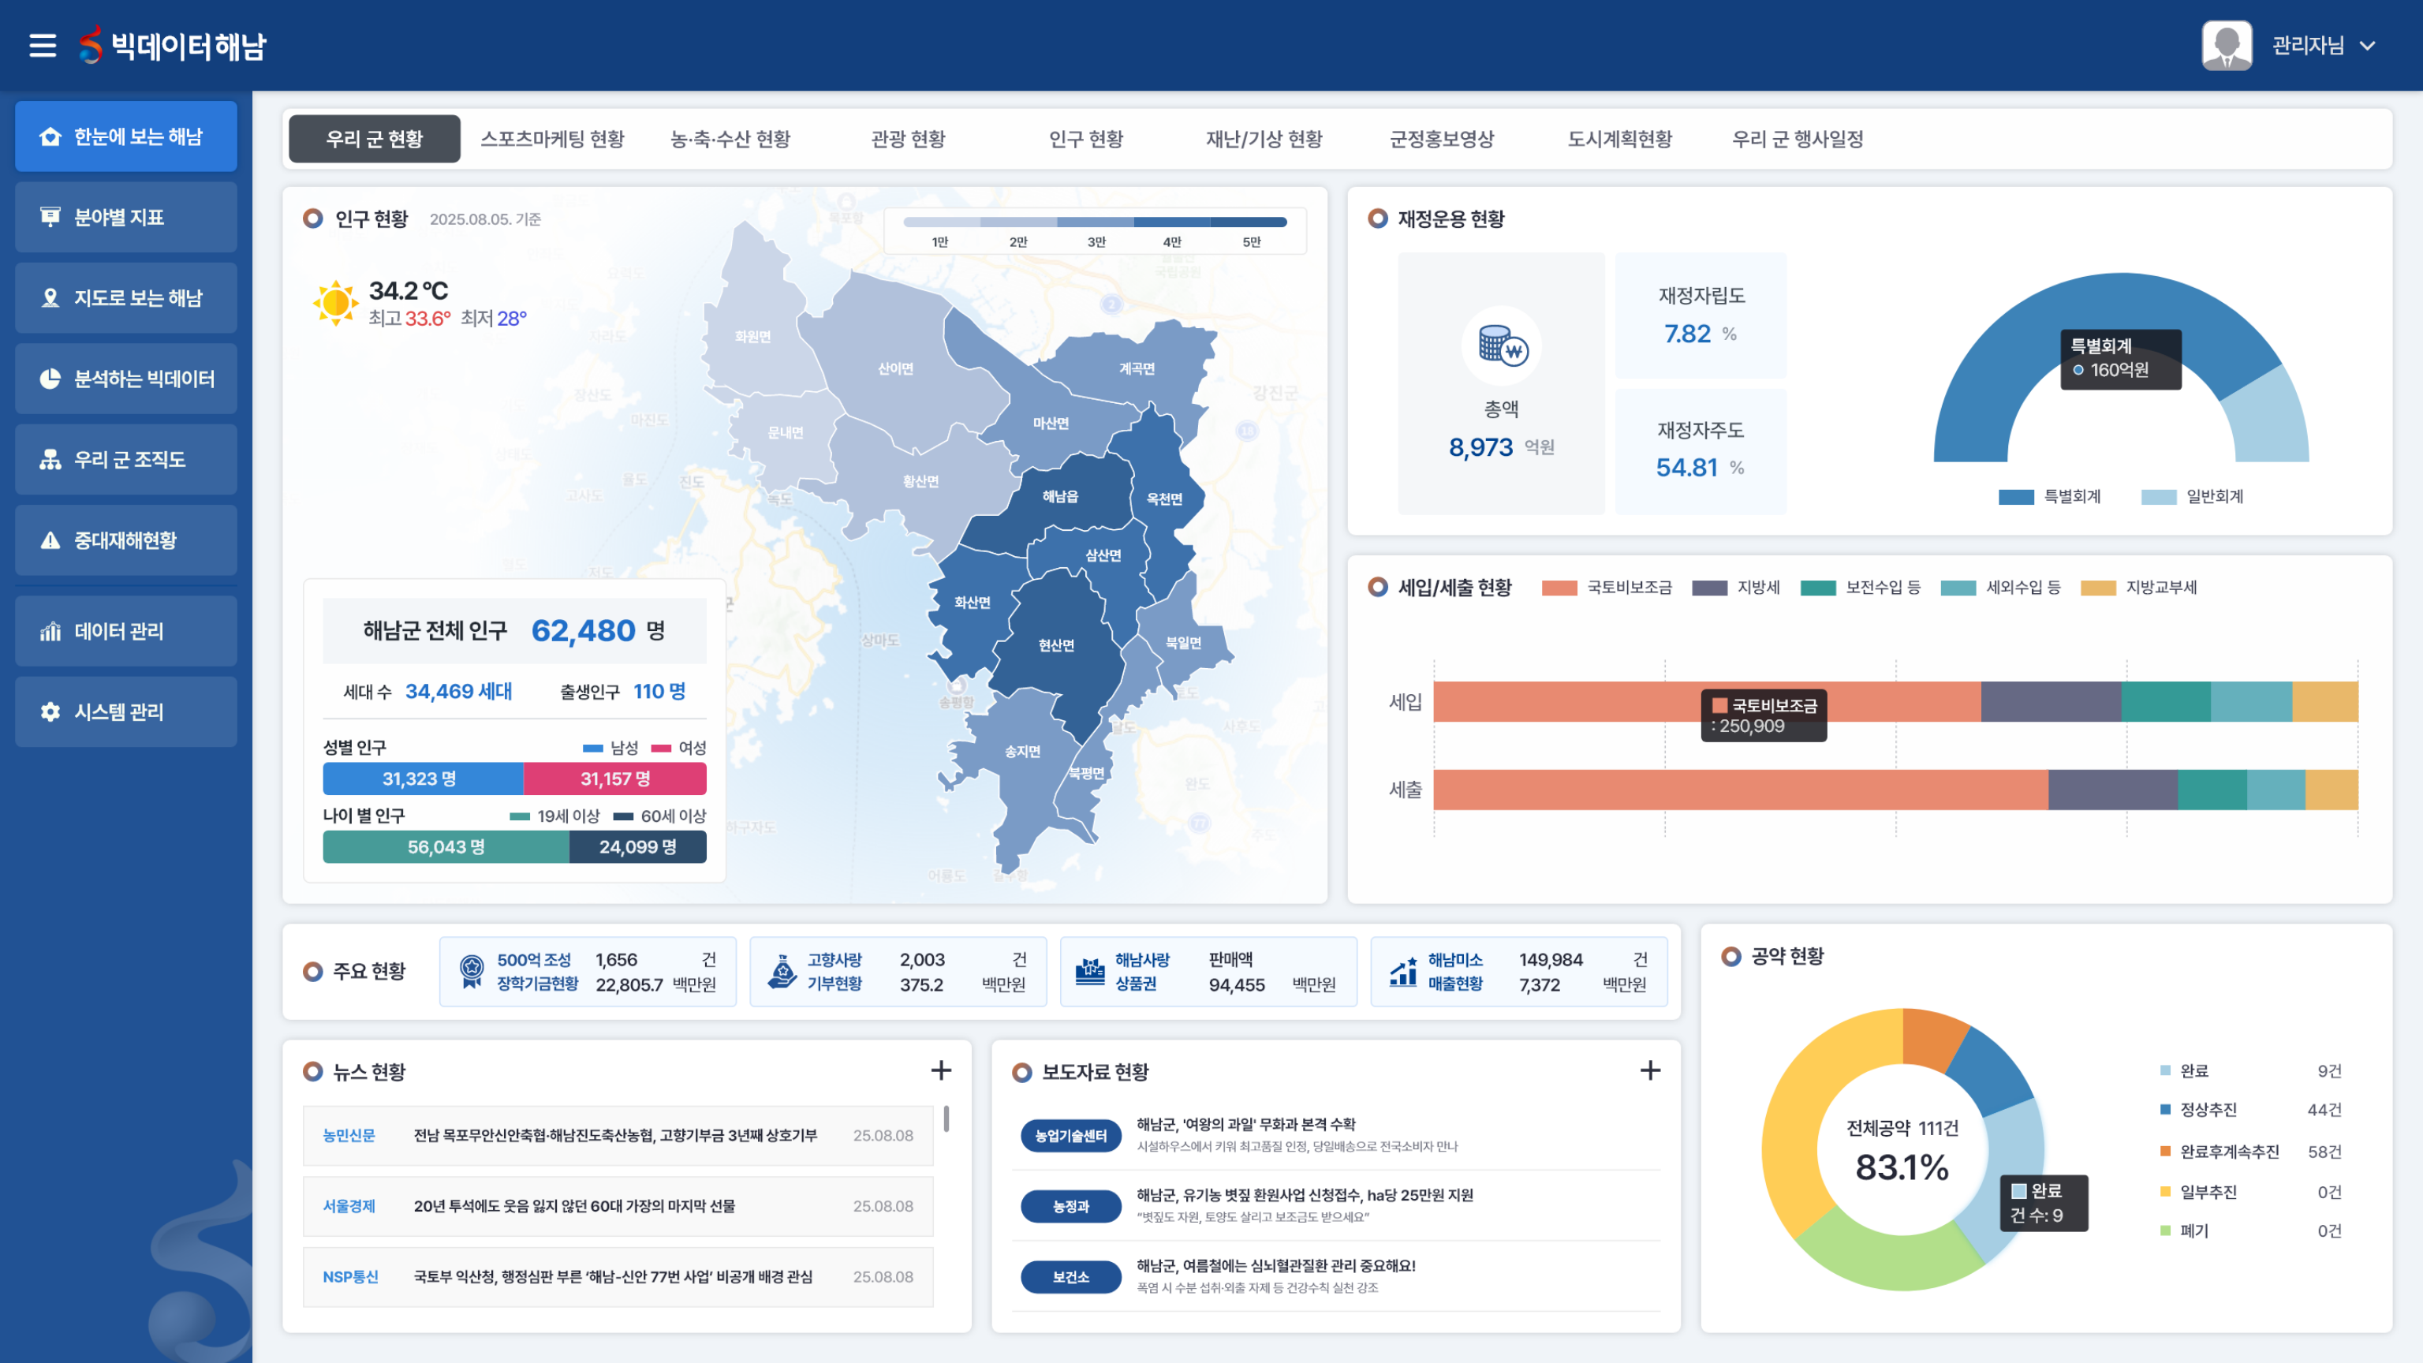Switch to the 관광 현황 tab

(x=908, y=139)
